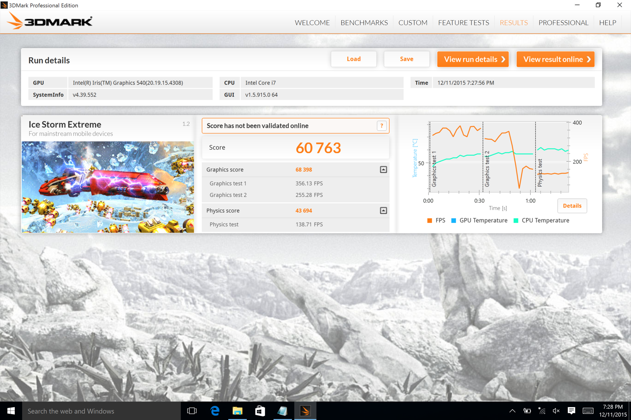The width and height of the screenshot is (631, 420).
Task: Open the Windows Store taskbar icon
Action: (x=260, y=411)
